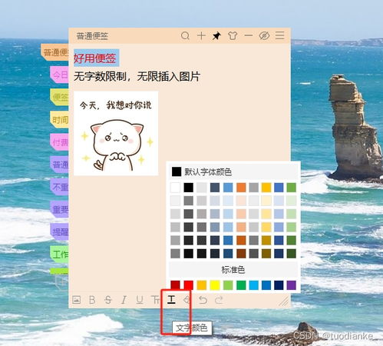Switch to the yellow-green 便签 side tab
Viewport: 383px width, 346px height.
coord(59,97)
